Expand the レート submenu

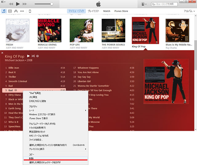tap(55, 110)
